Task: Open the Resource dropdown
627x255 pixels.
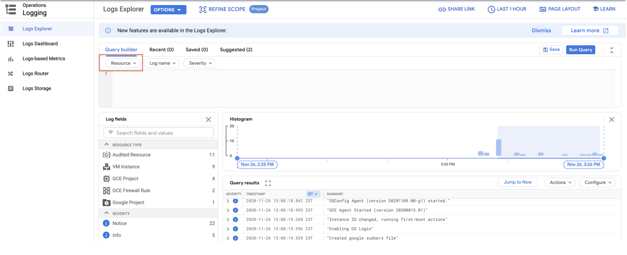Action: coord(123,63)
